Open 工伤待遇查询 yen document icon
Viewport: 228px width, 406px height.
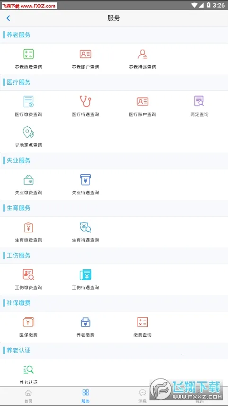tap(86, 275)
